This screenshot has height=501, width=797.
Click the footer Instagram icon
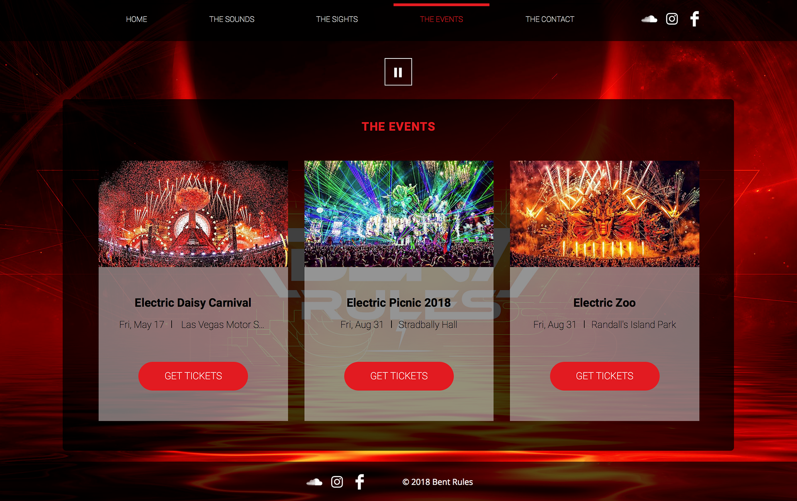pos(337,482)
